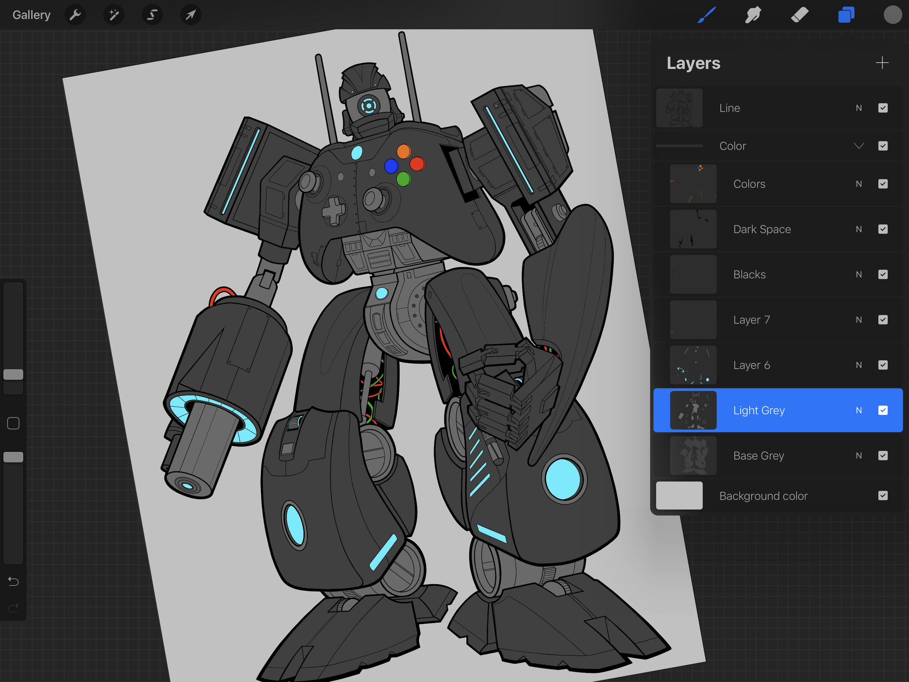Hide the Dark Space layer
The height and width of the screenshot is (682, 909).
click(883, 229)
